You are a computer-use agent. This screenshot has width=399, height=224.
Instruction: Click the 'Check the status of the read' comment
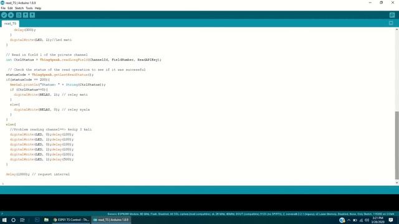point(77,70)
